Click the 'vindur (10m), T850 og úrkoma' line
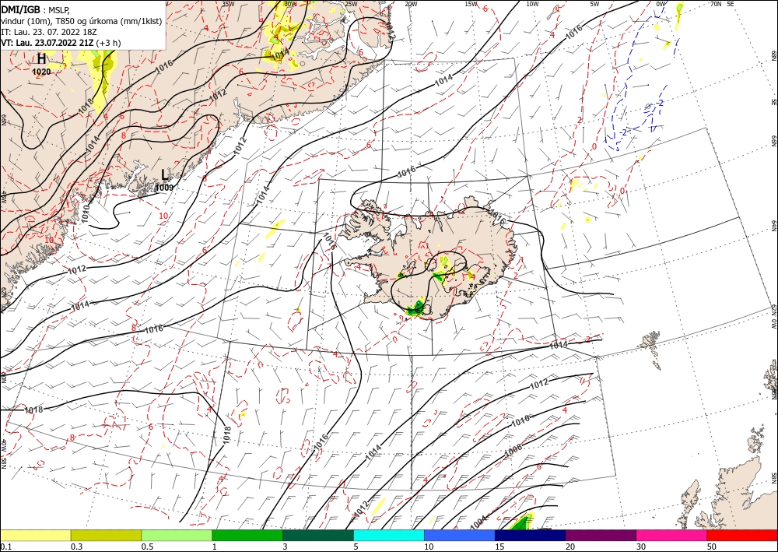The width and height of the screenshot is (778, 552). [82, 21]
